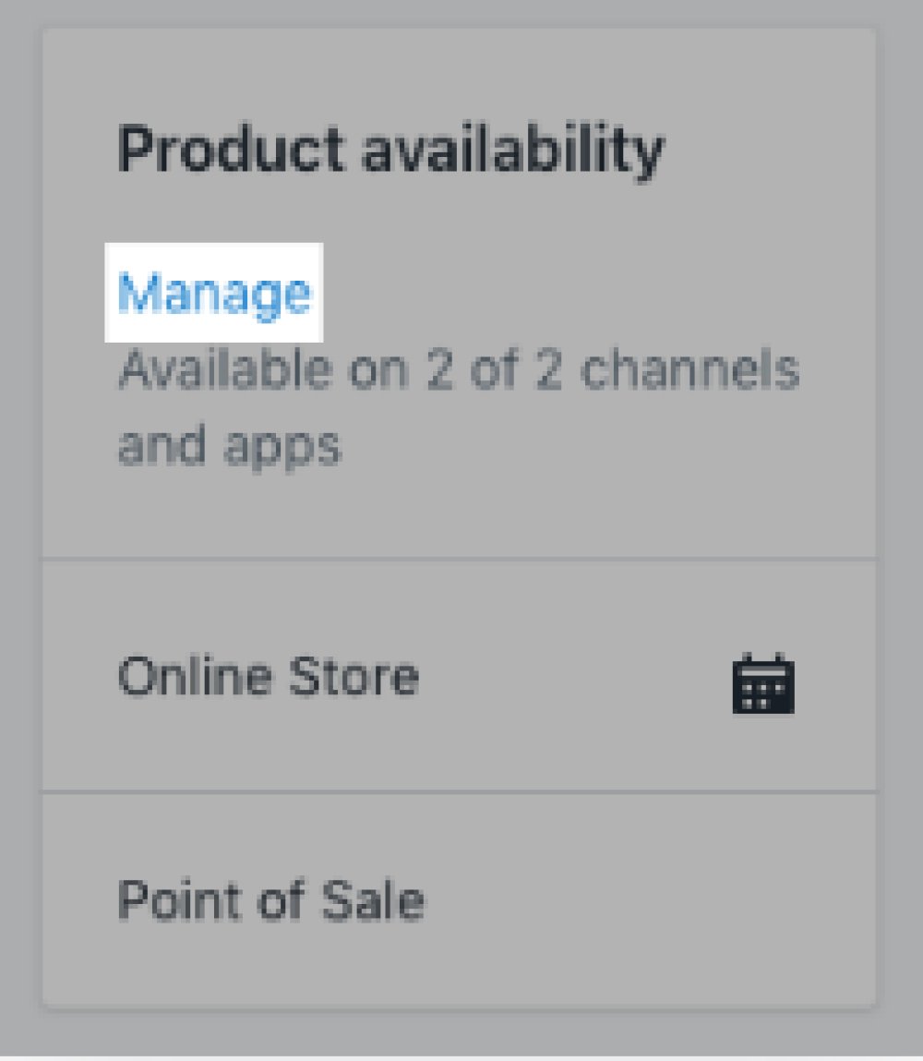Click the Manage link

[x=214, y=294]
